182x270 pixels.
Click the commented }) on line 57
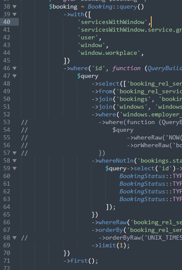click(102, 153)
